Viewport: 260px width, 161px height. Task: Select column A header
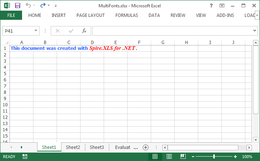coord(22,42)
